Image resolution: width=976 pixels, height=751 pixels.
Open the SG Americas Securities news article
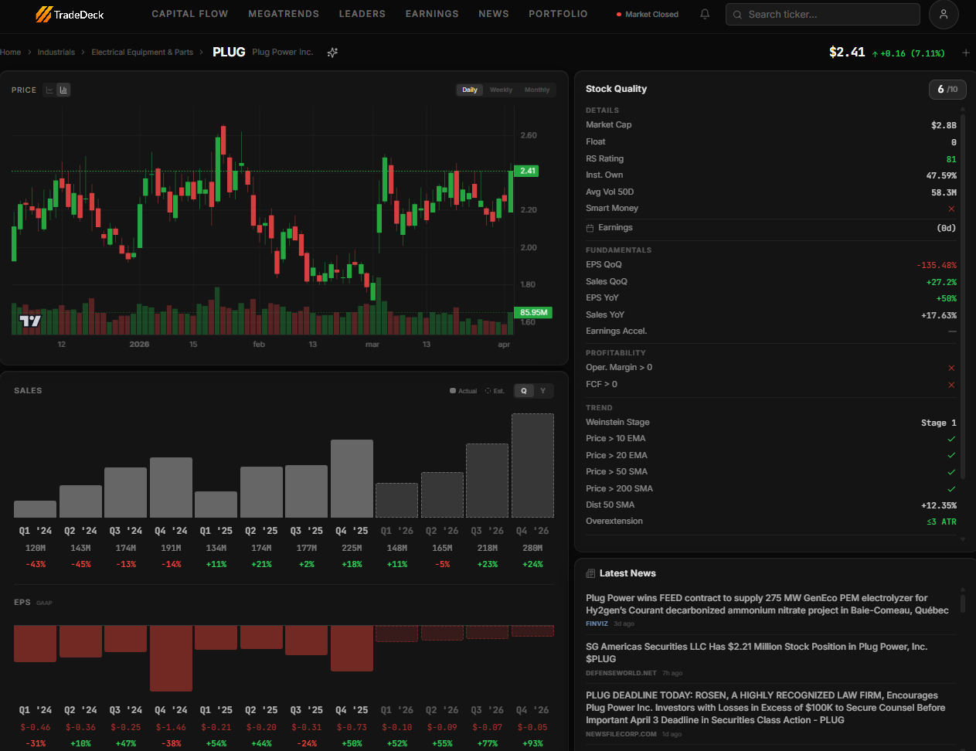tap(757, 653)
